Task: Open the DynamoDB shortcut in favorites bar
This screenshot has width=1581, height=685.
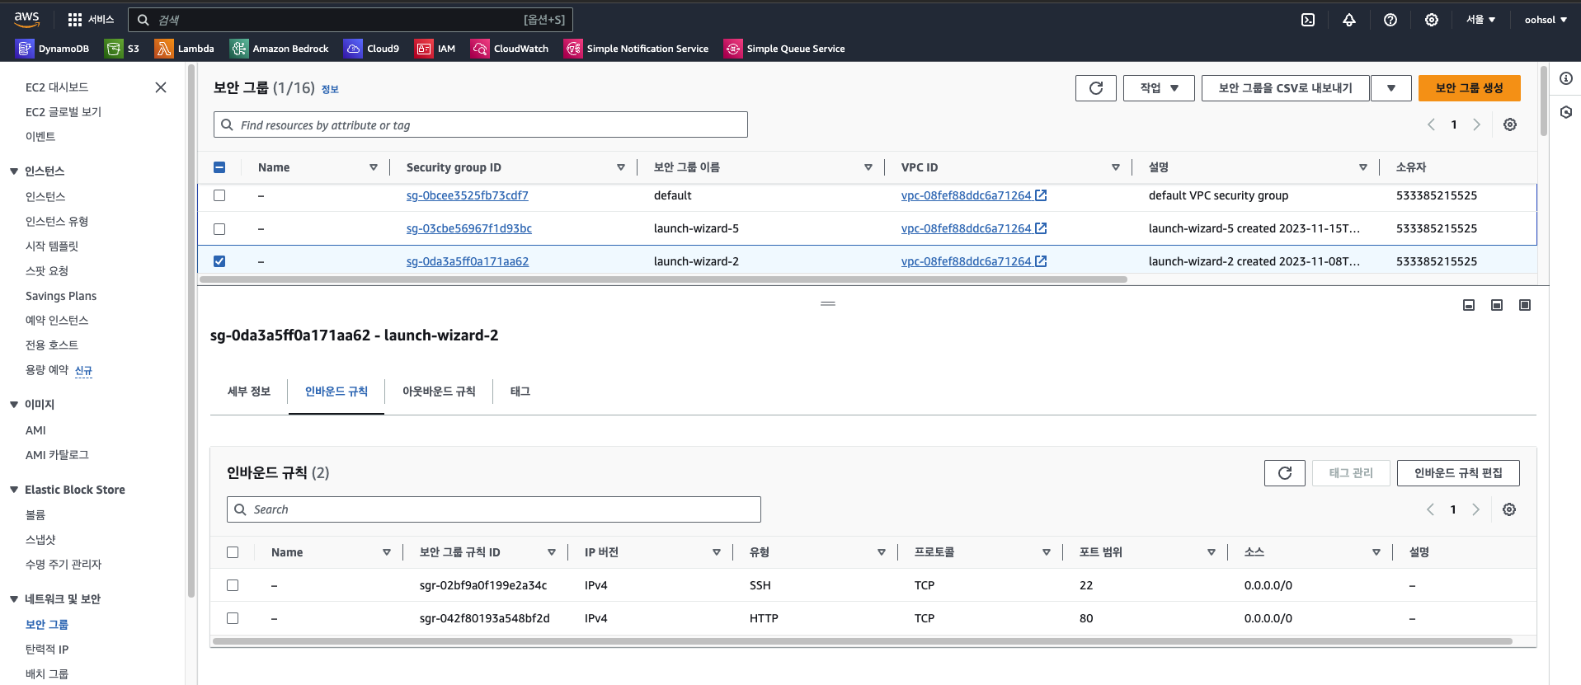Action: [53, 49]
